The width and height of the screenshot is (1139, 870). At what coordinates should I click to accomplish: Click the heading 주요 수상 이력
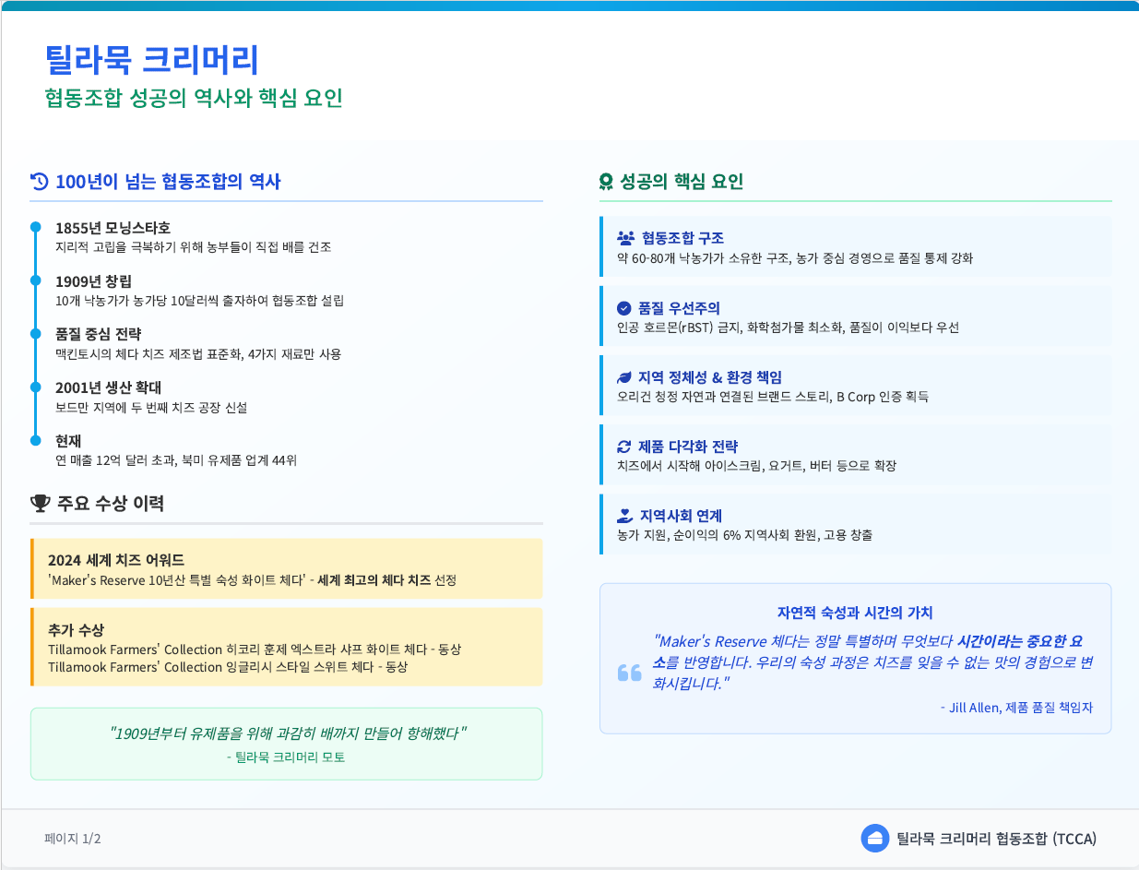pyautogui.click(x=110, y=504)
